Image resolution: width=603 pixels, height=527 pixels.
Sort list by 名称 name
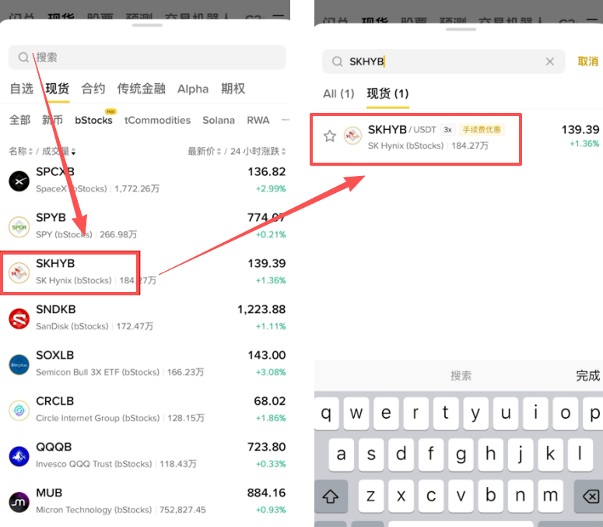20,151
